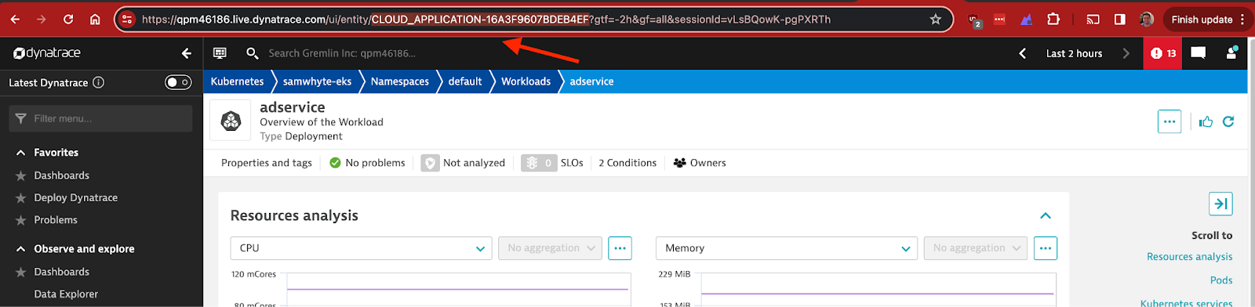The width and height of the screenshot is (1255, 307).
Task: Collapse Dynatrace sidebar with back arrow
Action: (186, 53)
